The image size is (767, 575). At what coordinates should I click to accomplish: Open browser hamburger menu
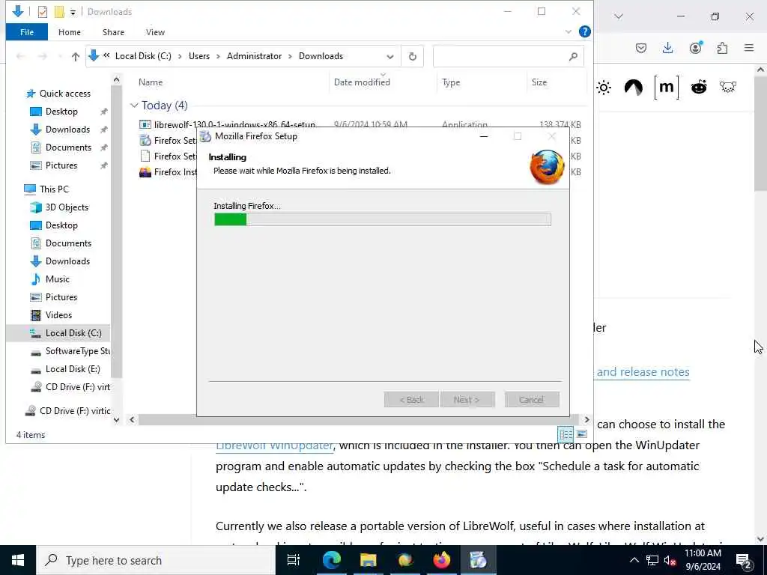749,48
